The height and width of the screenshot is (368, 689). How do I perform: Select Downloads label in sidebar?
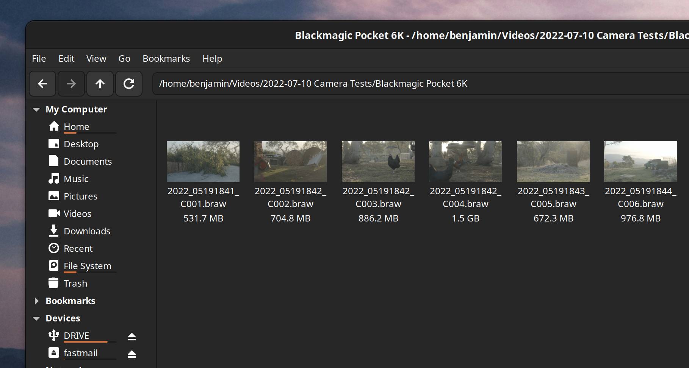[x=87, y=231]
